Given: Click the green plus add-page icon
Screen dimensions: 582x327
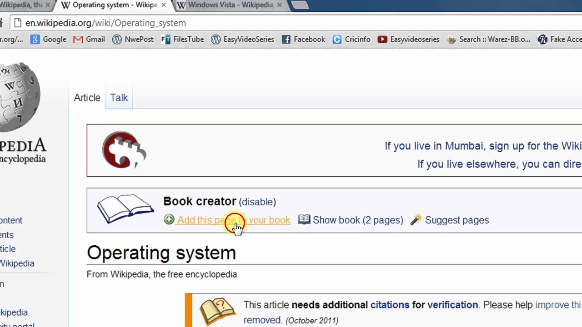Looking at the screenshot, I should click(169, 220).
